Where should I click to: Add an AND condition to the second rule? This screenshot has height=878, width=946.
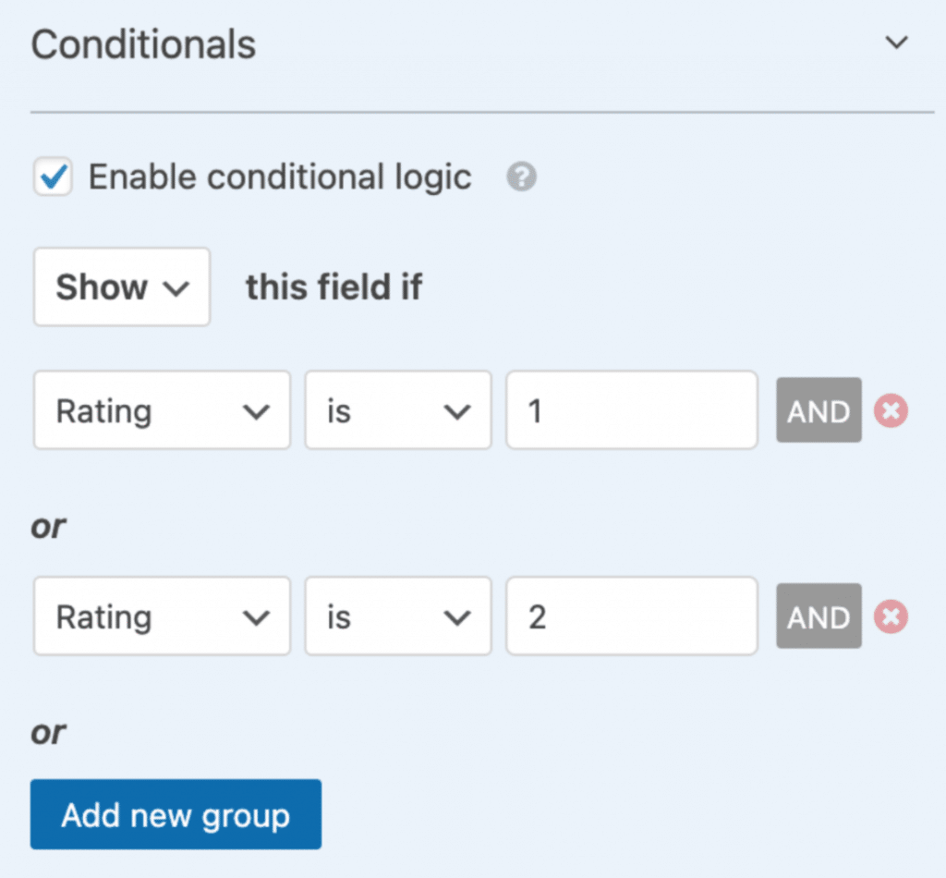click(x=819, y=616)
